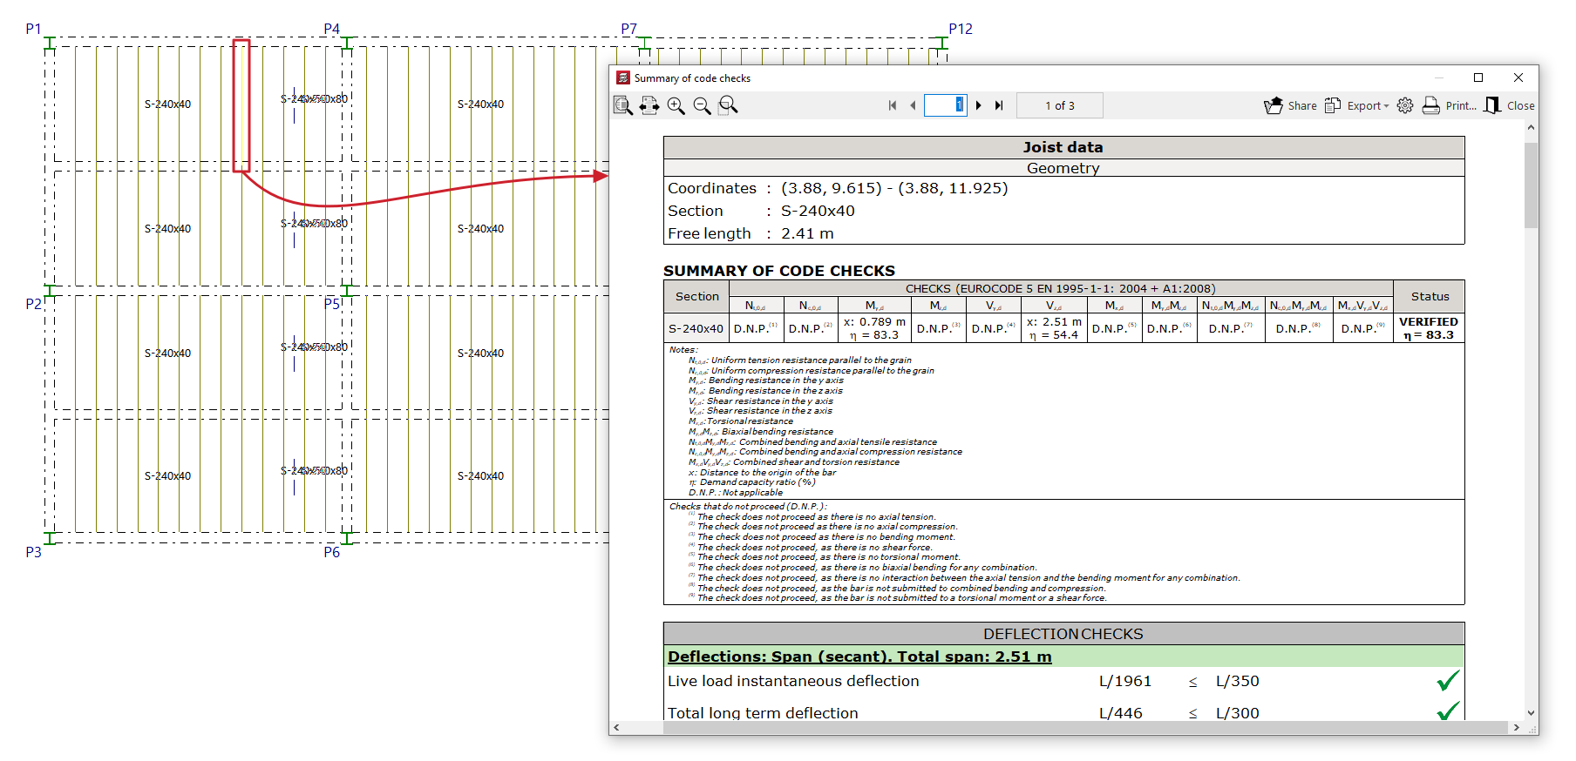Close the report using the toolbar Close button
Screen dimensions: 1576x761
1510,105
